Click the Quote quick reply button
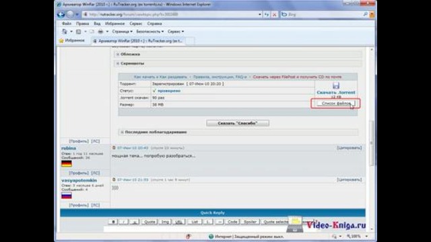The height and width of the screenshot is (242, 431). click(150, 222)
